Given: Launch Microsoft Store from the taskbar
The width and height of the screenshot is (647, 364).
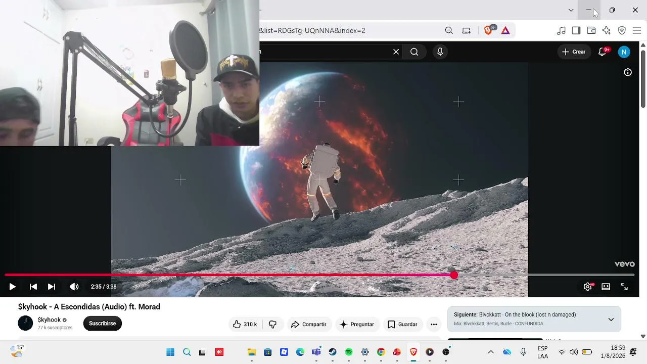Looking at the screenshot, I should [268, 352].
